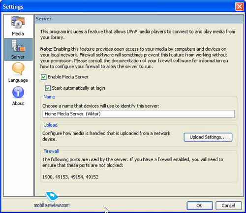This screenshot has height=213, width=246.
Task: Click the mobile-review.com link text
Action: pyautogui.click(x=52, y=205)
